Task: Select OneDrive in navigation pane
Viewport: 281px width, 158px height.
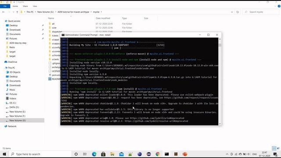Action: coord(12,62)
